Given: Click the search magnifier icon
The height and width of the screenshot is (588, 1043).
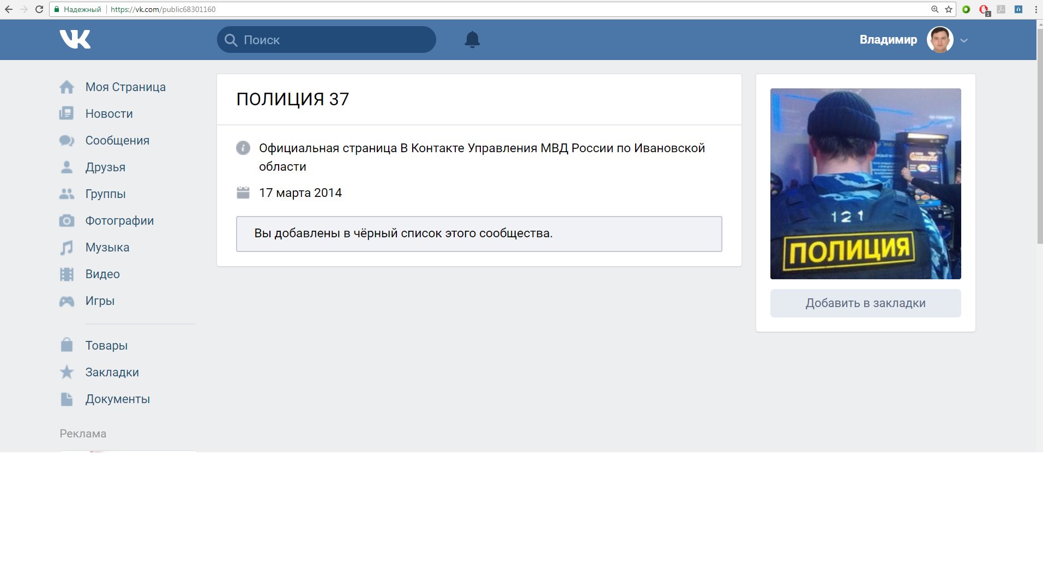Looking at the screenshot, I should pos(231,40).
